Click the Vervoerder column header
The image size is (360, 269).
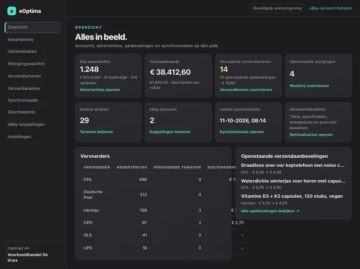[97, 167]
